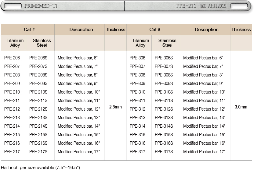Select the 3.0mm thickness value
Image resolution: width=254 pixels, height=170 pixels.
tap(241, 107)
